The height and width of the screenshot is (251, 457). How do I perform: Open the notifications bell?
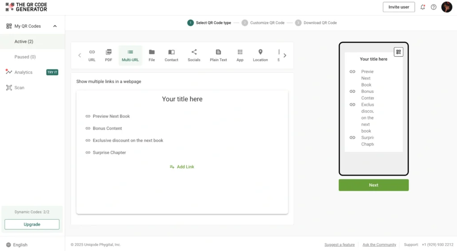click(x=423, y=7)
